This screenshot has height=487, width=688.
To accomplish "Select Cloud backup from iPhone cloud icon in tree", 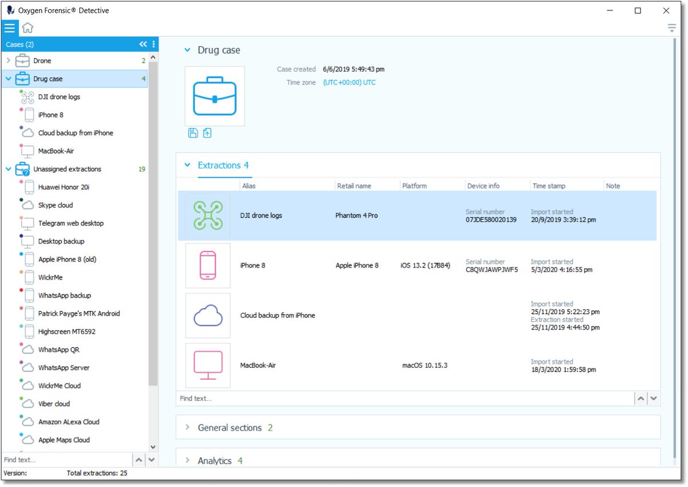I will (27, 133).
